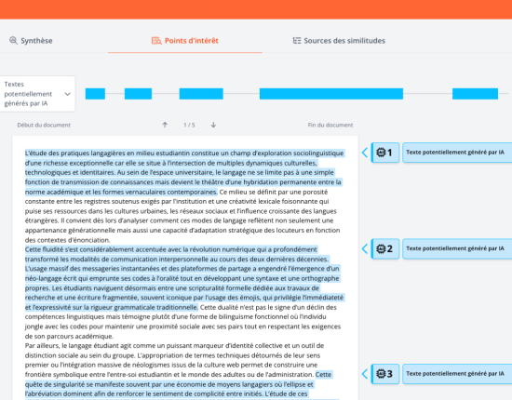Open 'Texte potentiellement généré par IA' label beside badge 2
512x400 pixels.
point(457,248)
